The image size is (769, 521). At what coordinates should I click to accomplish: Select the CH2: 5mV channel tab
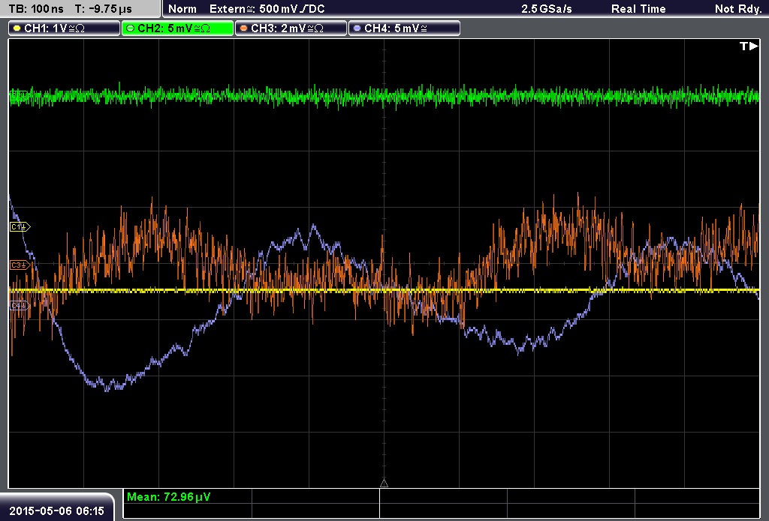pos(177,28)
